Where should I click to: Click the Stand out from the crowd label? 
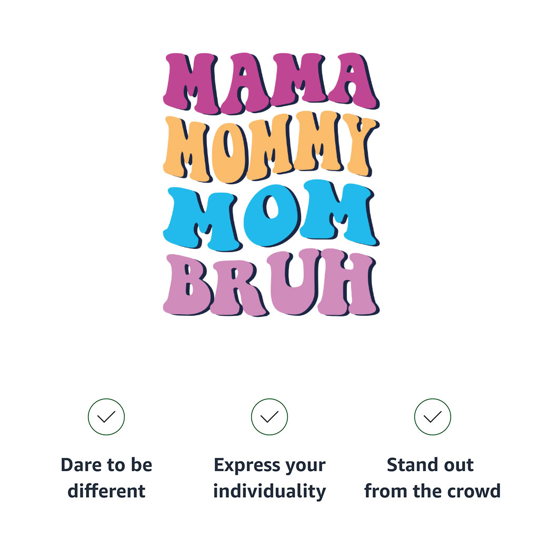pos(432,478)
